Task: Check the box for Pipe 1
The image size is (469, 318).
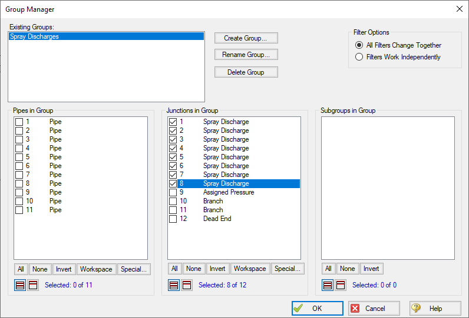Action: point(19,122)
